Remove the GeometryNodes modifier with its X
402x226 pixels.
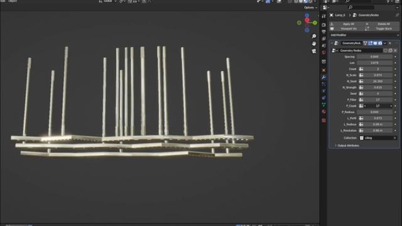click(390, 43)
